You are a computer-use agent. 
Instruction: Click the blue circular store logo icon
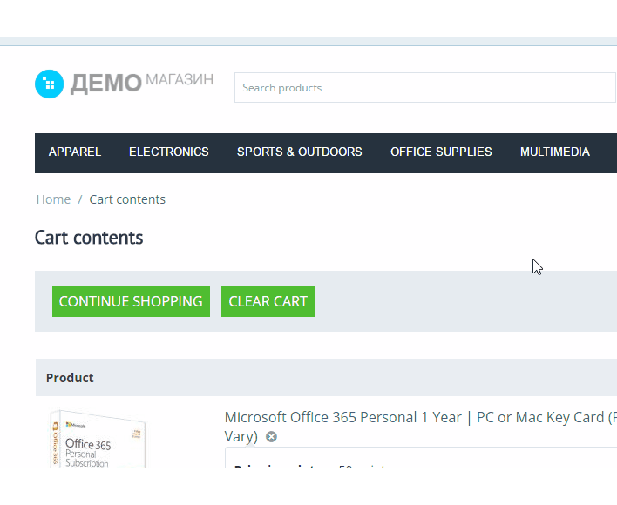point(49,84)
